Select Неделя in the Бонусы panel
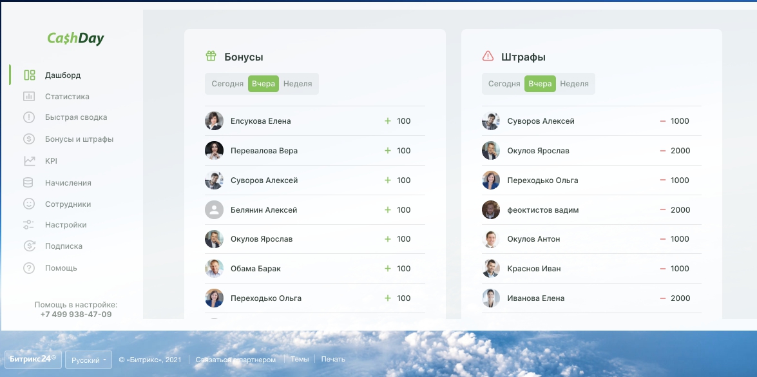Viewport: 757px width, 377px height. [x=298, y=84]
